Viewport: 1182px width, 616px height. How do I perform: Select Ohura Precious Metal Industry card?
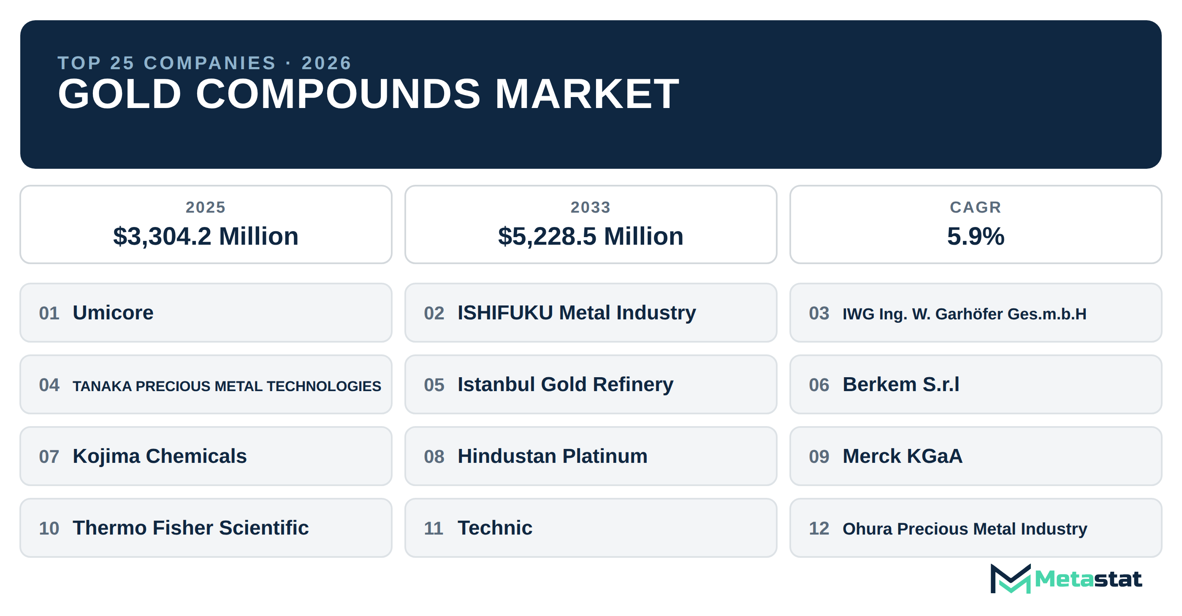(976, 528)
